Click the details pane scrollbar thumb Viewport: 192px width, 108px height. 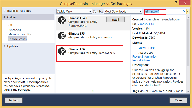(x=188, y=43)
